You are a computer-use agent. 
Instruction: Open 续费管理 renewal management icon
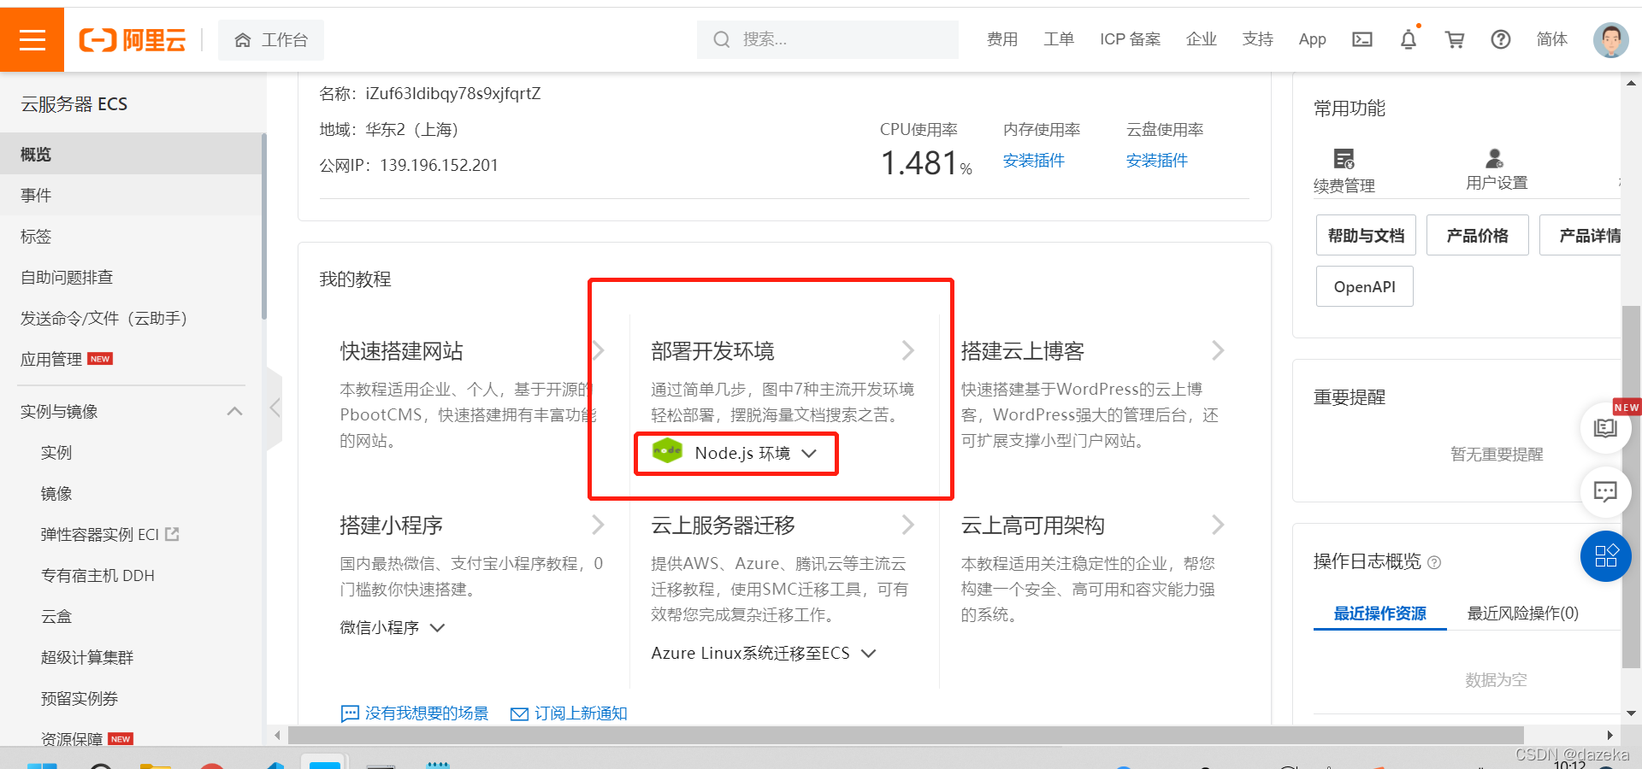(1344, 159)
